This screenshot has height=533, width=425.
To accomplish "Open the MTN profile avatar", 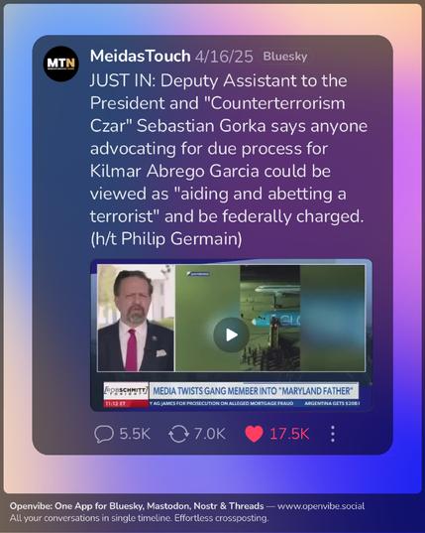I will [x=61, y=64].
